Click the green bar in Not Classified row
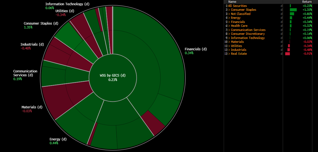The width and height of the screenshot is (318, 152). coord(292,14)
